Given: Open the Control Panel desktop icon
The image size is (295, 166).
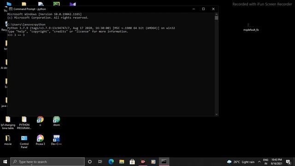Looking at the screenshot, I should click(x=24, y=142).
